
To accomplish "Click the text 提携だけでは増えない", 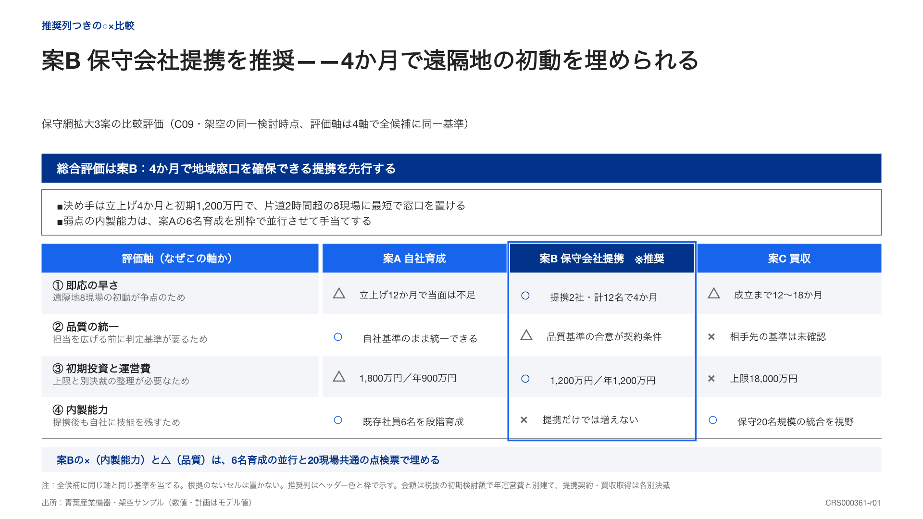I will click(x=590, y=420).
